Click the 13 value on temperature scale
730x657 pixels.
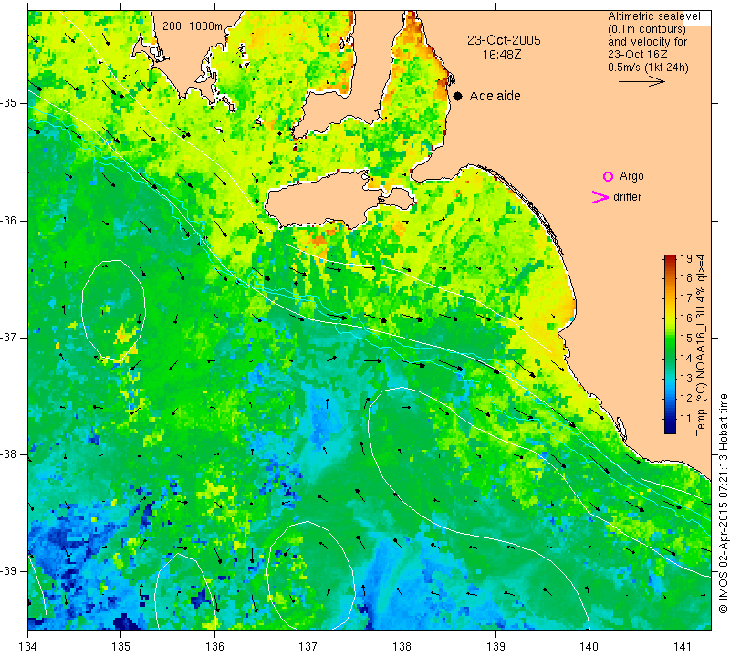pos(686,378)
